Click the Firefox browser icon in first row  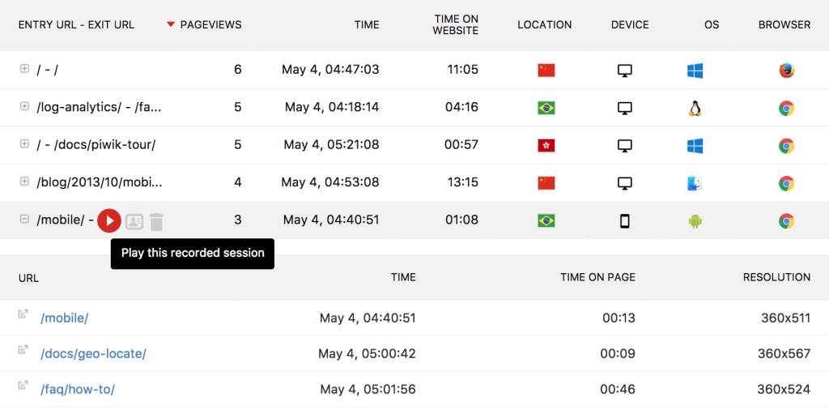tap(785, 70)
